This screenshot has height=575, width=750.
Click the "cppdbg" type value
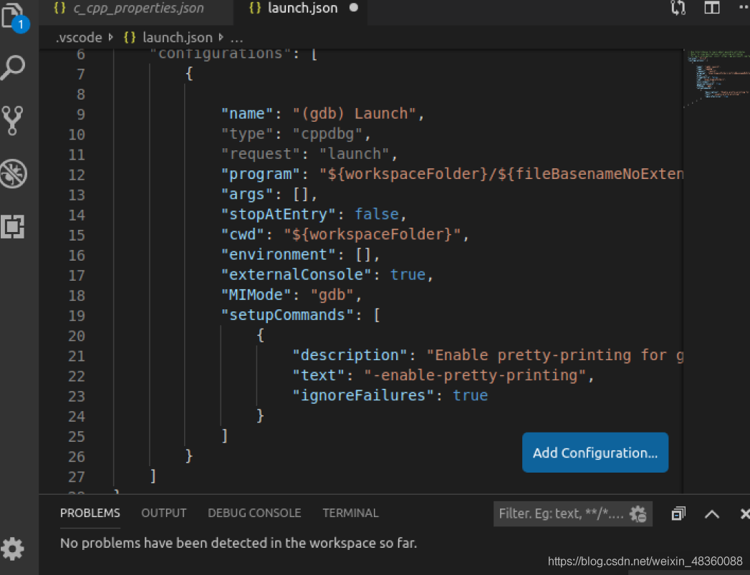[327, 134]
